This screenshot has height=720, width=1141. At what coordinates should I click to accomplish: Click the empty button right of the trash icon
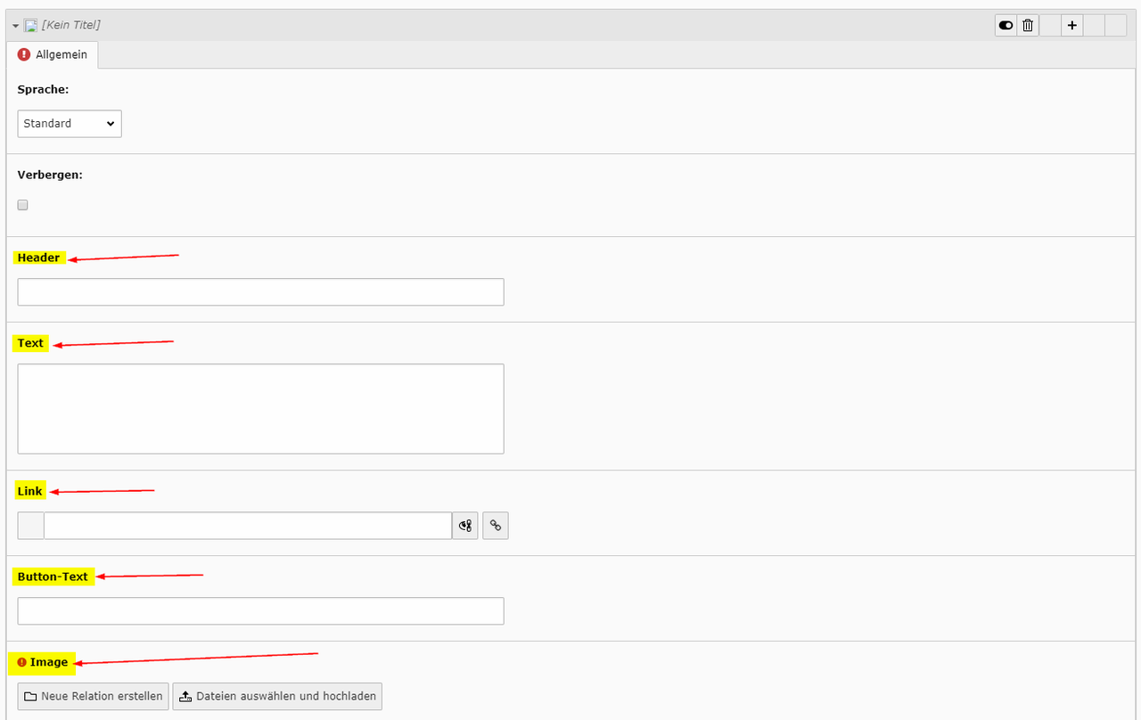(1050, 26)
